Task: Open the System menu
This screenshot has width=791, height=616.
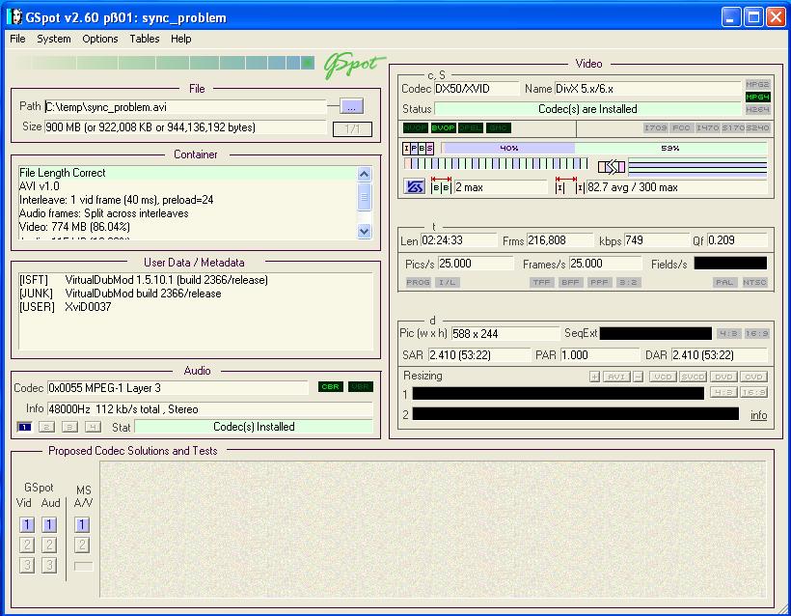Action: point(53,39)
